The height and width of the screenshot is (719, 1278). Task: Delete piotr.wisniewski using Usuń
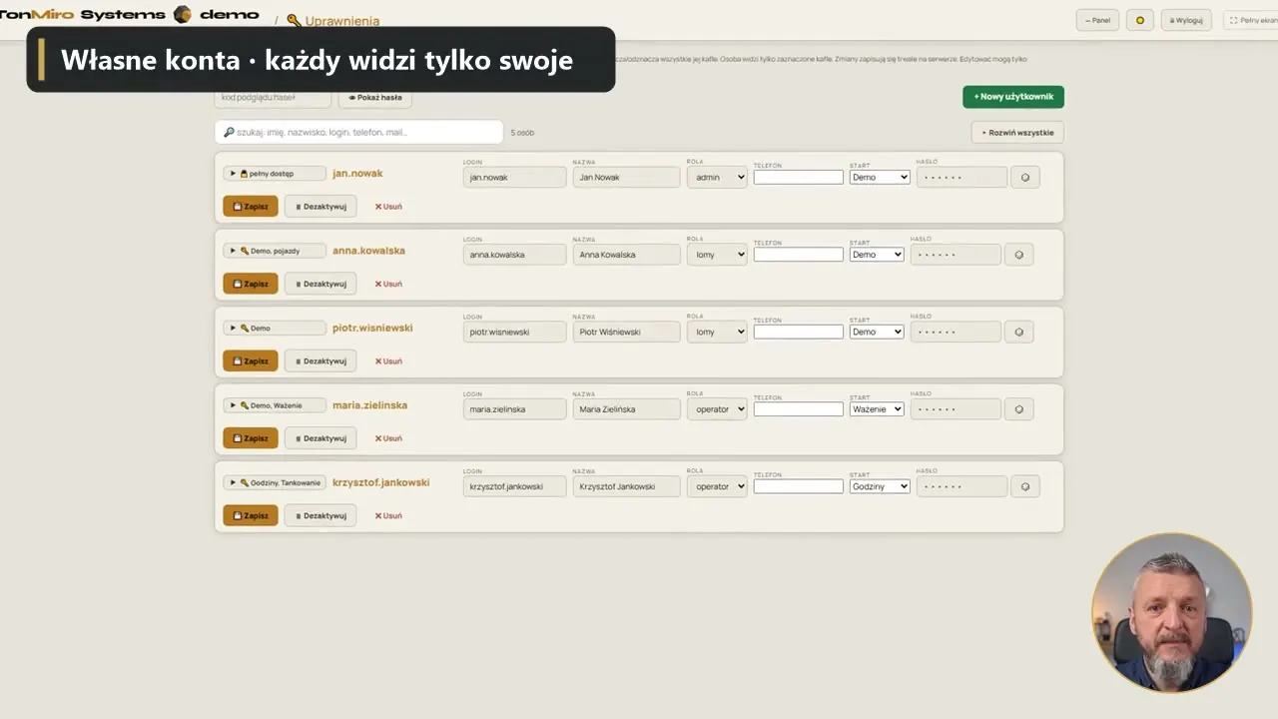[x=388, y=361]
